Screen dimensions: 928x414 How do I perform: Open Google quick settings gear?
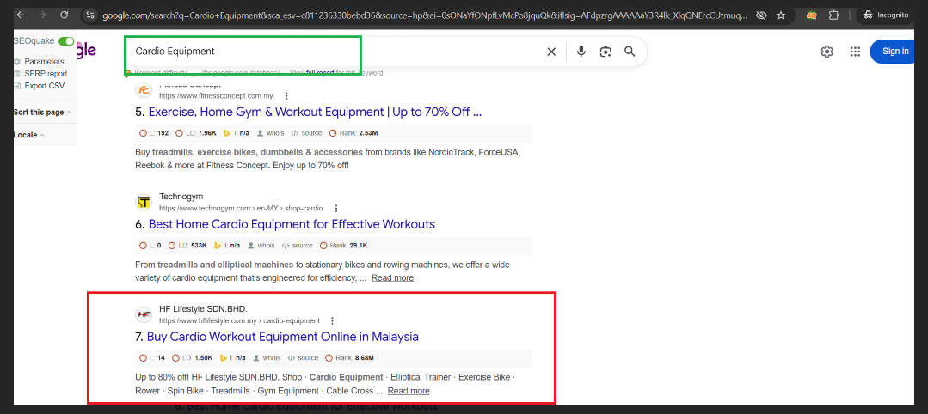827,52
